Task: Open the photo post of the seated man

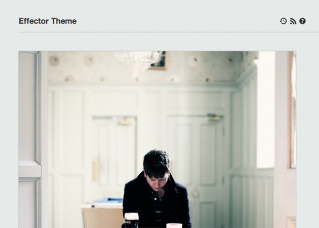Action: point(157,140)
